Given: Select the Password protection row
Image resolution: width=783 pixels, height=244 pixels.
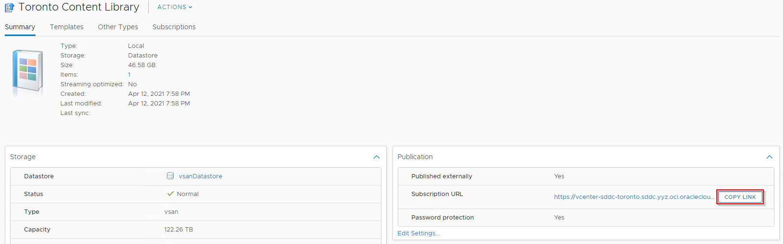Looking at the screenshot, I should tap(585, 218).
